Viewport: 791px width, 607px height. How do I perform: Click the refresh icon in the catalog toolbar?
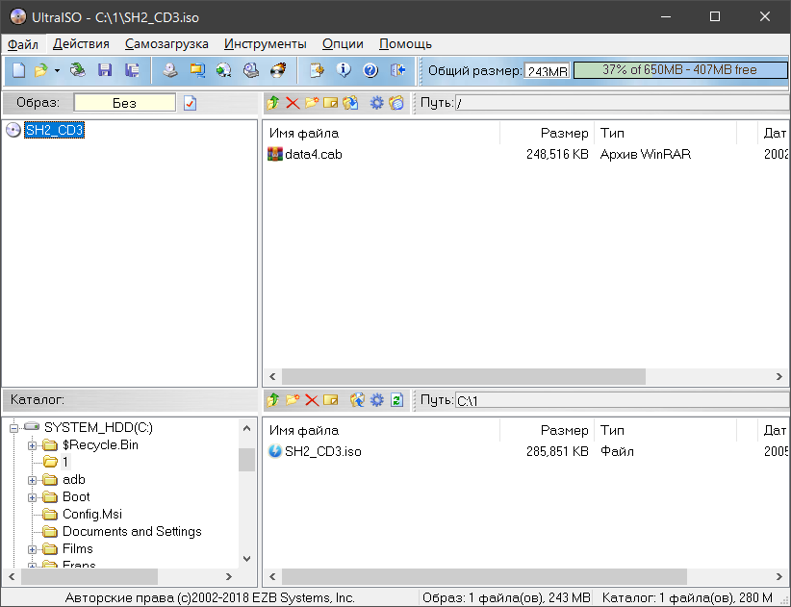click(x=396, y=400)
